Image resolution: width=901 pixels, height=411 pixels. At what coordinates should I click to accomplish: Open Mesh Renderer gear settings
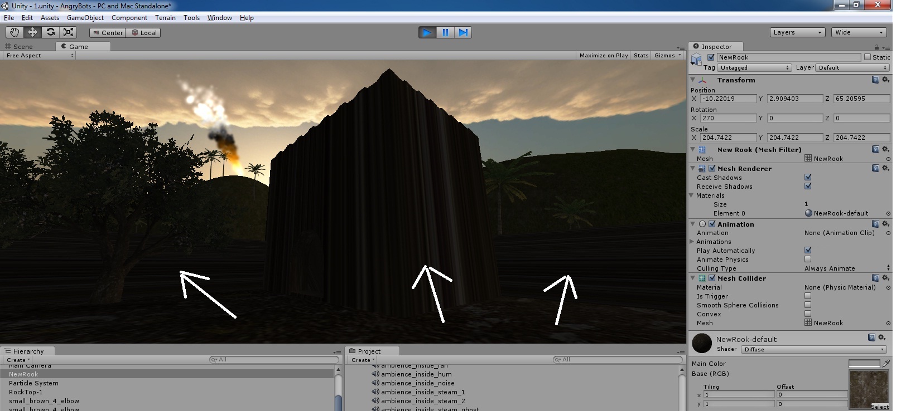tap(885, 168)
